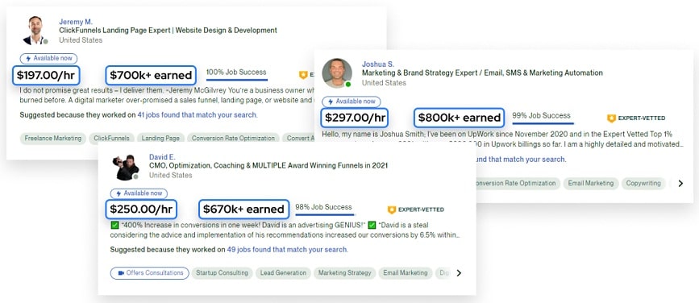Open '49 jobs found that match your search' link
699x303 pixels.
pyautogui.click(x=287, y=250)
